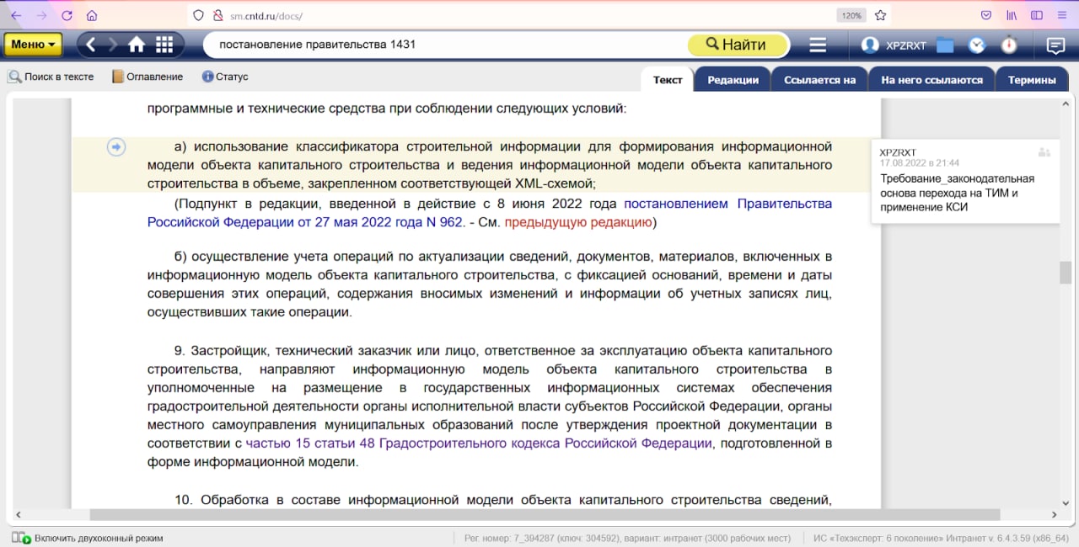The height and width of the screenshot is (547, 1079).
Task: Open the grid of products icon
Action: tap(164, 45)
